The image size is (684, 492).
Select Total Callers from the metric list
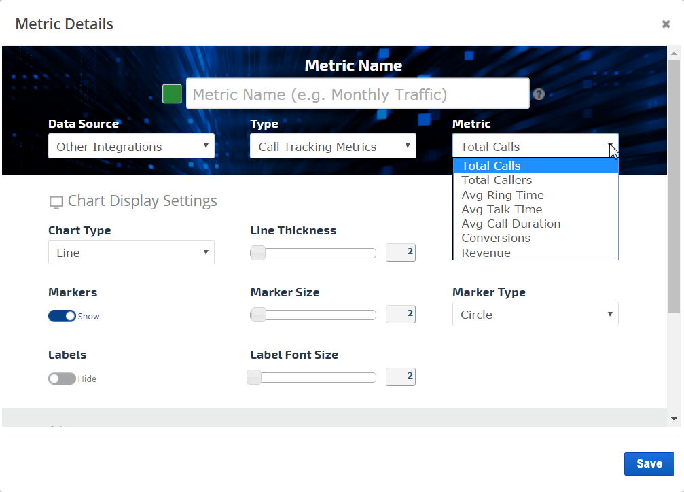point(536,180)
